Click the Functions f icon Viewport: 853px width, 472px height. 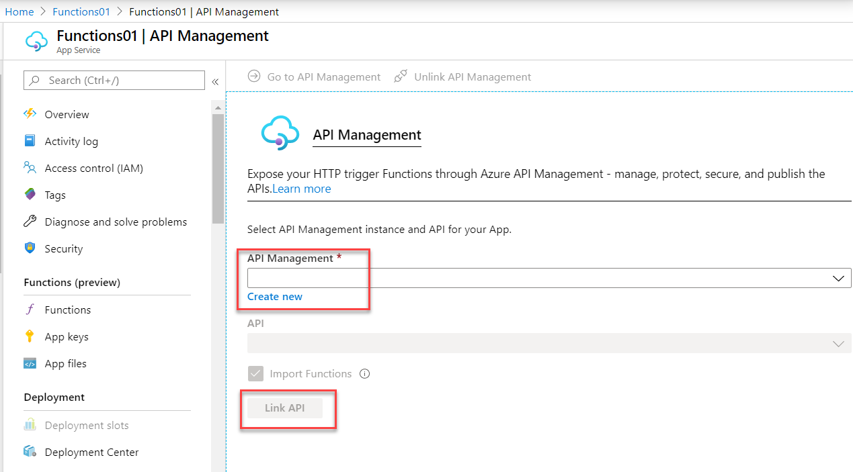[30, 310]
